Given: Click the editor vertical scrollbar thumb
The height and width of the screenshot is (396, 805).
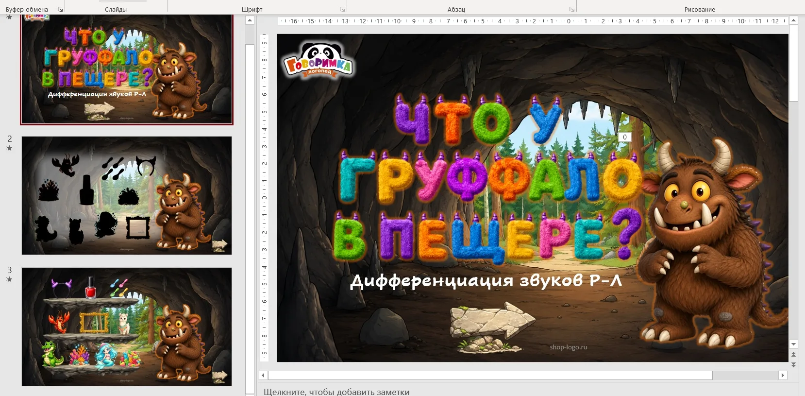Looking at the screenshot, I should click(794, 63).
